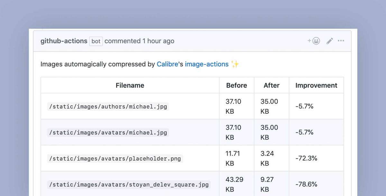This screenshot has height=196, width=386.
Task: Add an emoji reaction to the comment
Action: pyautogui.click(x=313, y=41)
